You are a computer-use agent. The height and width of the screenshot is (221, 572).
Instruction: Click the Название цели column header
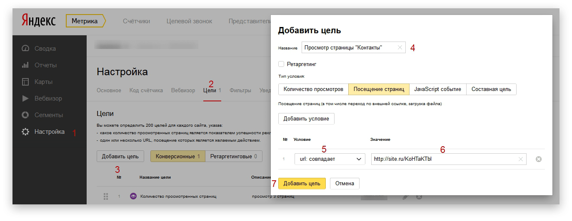(155, 177)
